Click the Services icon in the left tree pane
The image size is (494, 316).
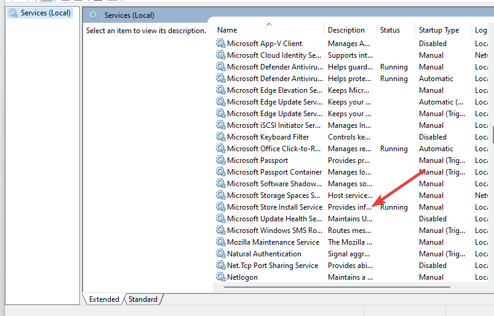pyautogui.click(x=13, y=13)
